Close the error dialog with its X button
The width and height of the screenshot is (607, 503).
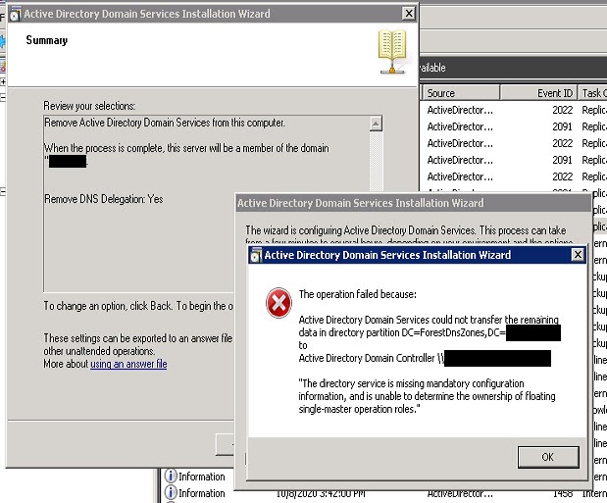click(x=578, y=255)
